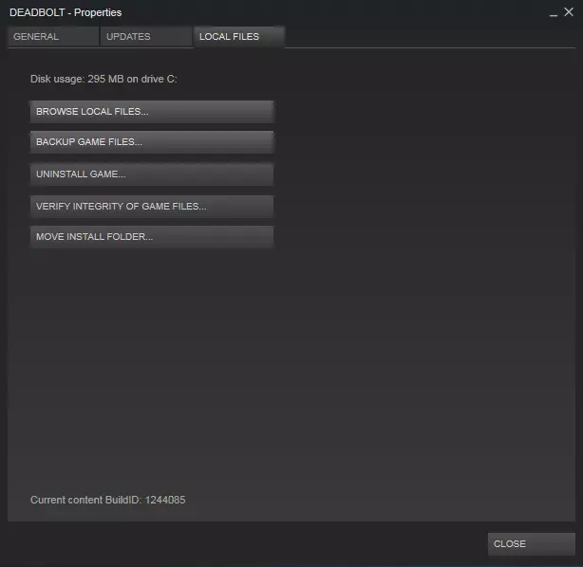The image size is (583, 567).
Task: Minimize the DEADBOLT Properties window
Action: tap(554, 14)
